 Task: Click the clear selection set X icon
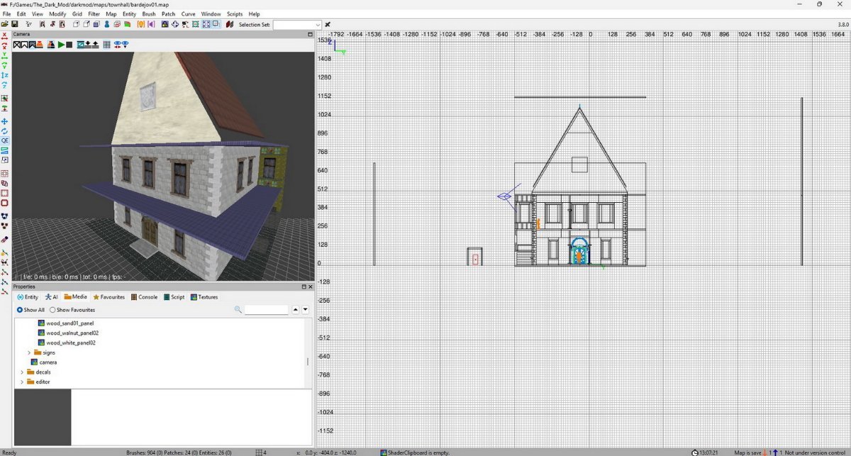[328, 24]
